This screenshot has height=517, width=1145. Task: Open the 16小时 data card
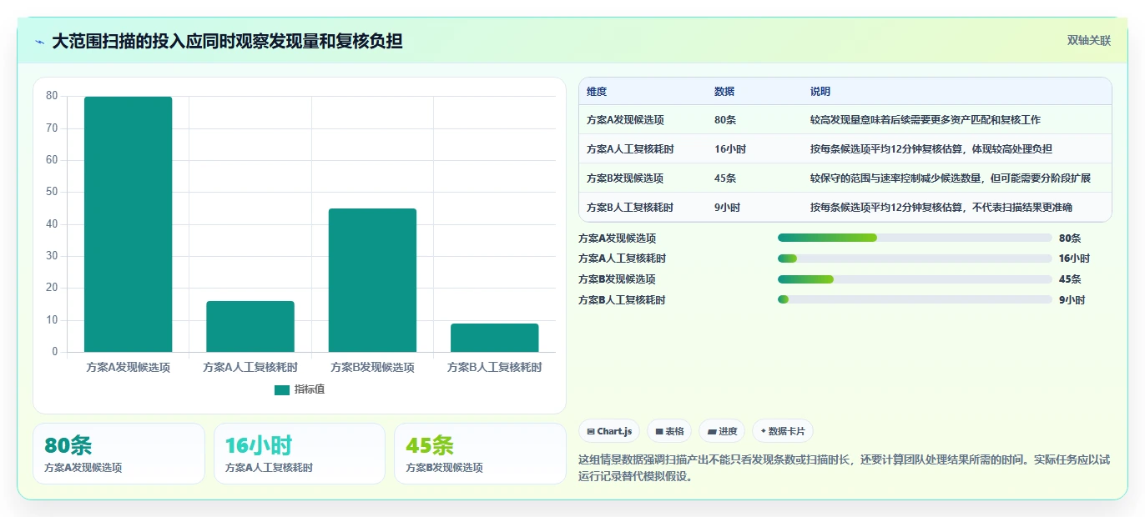pos(299,454)
